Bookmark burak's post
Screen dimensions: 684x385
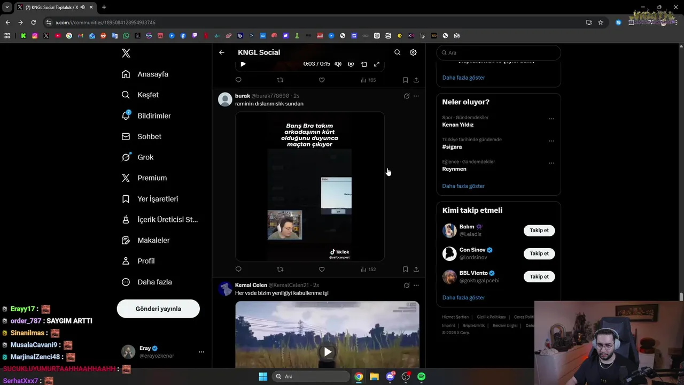406,269
